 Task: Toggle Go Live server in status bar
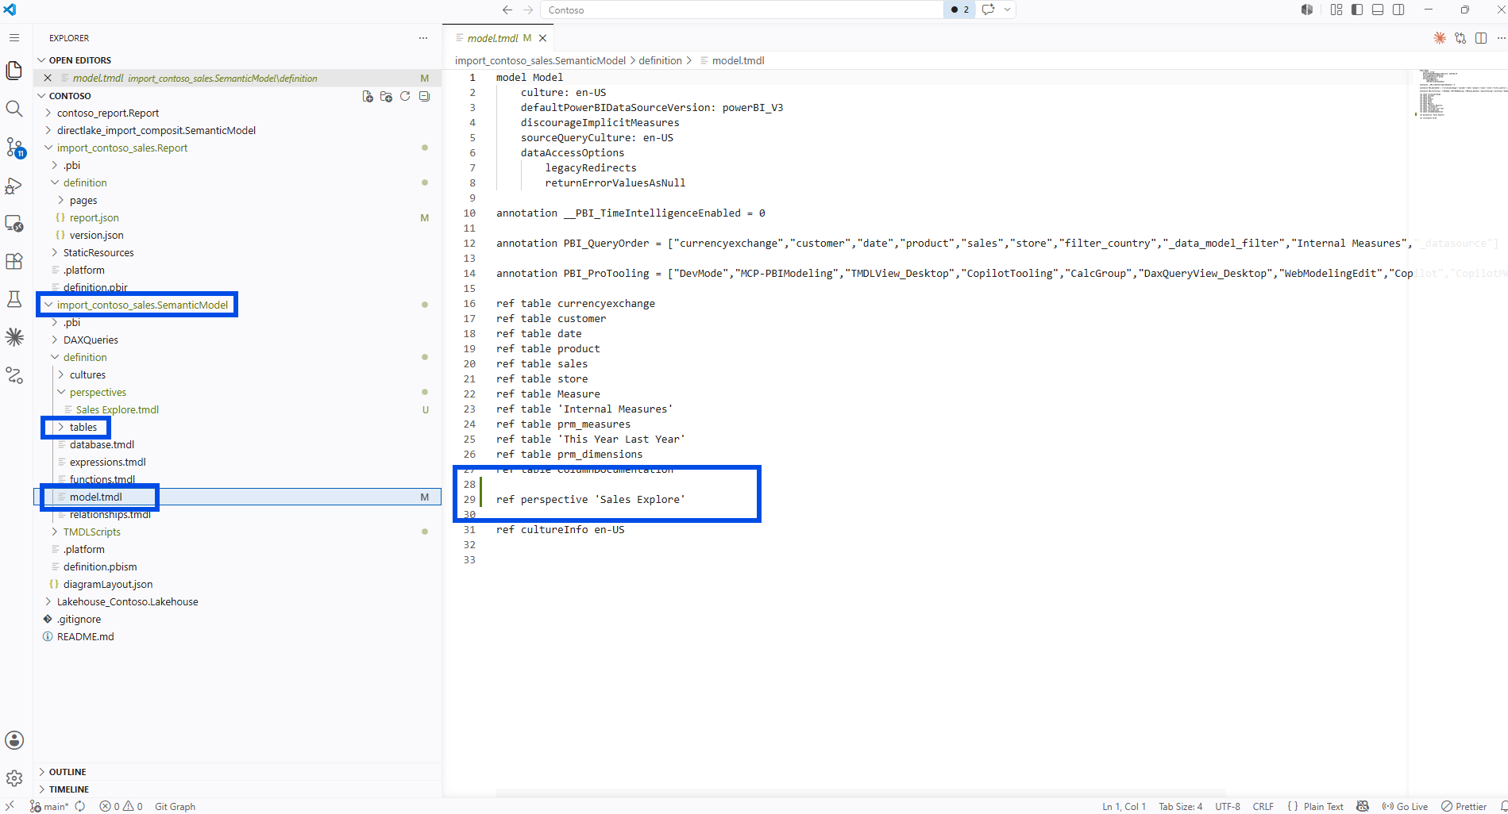(x=1404, y=806)
